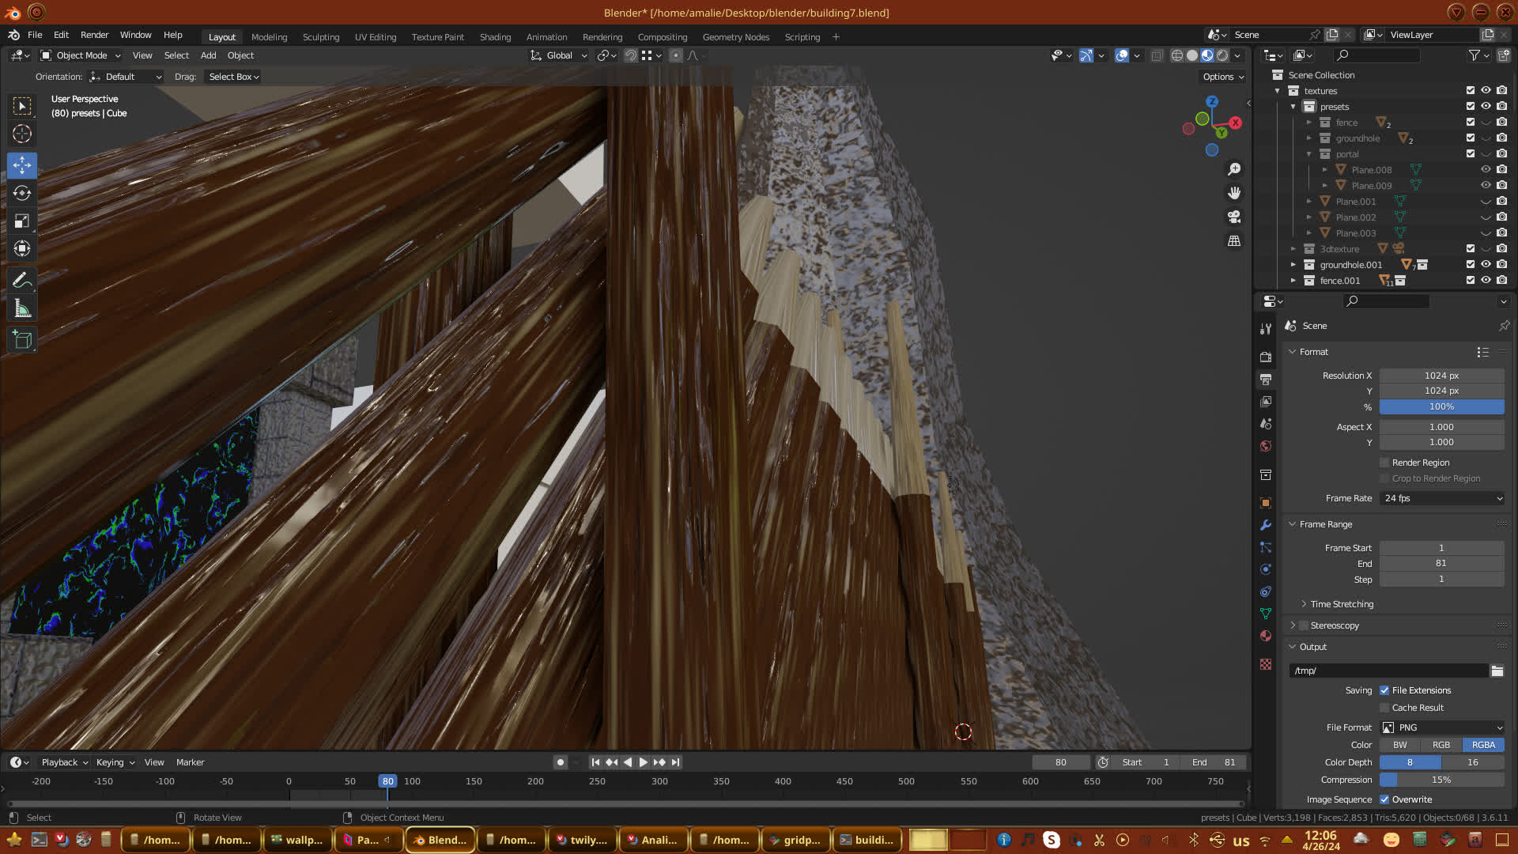Open the Frame Rate dropdown
Viewport: 1518px width, 854px height.
point(1441,498)
